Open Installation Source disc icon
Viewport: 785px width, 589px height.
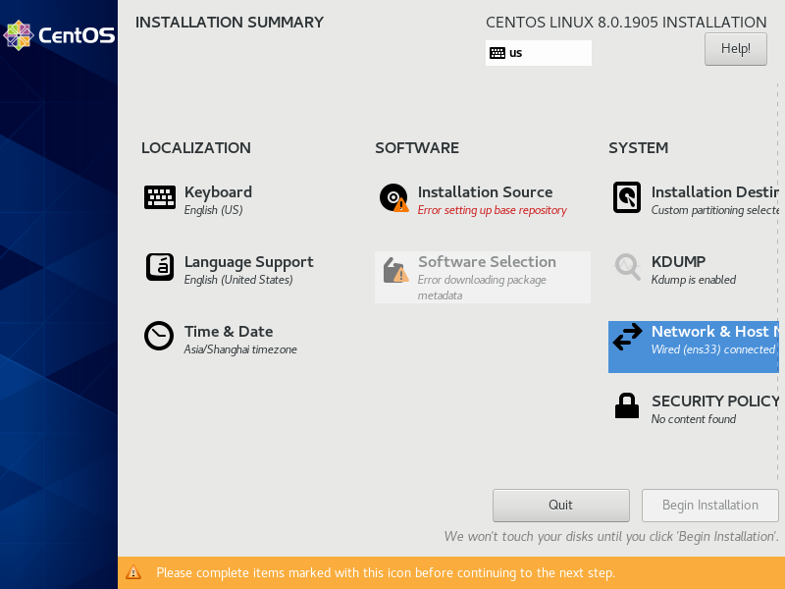pyautogui.click(x=394, y=197)
